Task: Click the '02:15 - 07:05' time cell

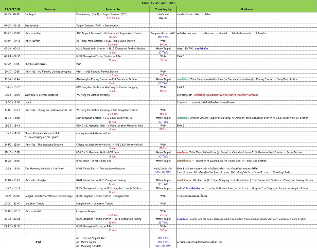Action: [x=12, y=14]
